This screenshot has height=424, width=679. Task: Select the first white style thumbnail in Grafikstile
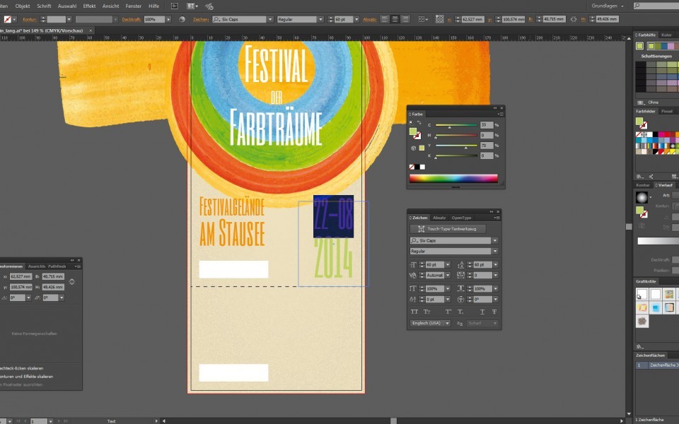coord(642,294)
